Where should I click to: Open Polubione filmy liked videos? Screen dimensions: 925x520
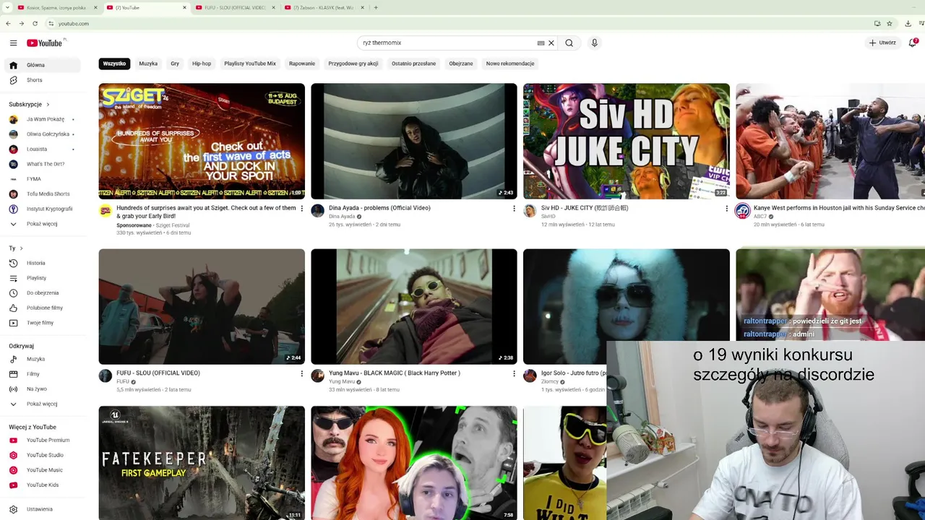click(44, 308)
